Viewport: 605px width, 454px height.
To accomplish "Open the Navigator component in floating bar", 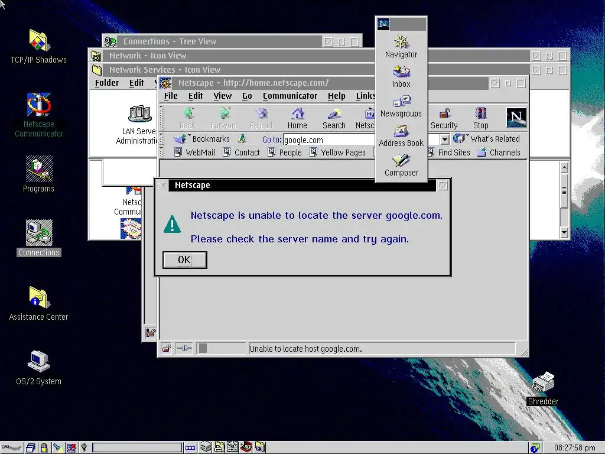I will pos(401,47).
